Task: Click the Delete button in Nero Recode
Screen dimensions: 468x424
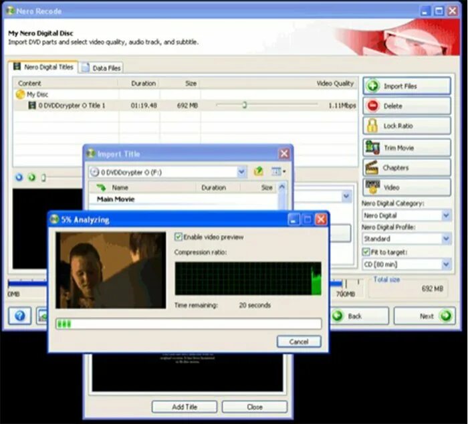Action: coord(406,106)
